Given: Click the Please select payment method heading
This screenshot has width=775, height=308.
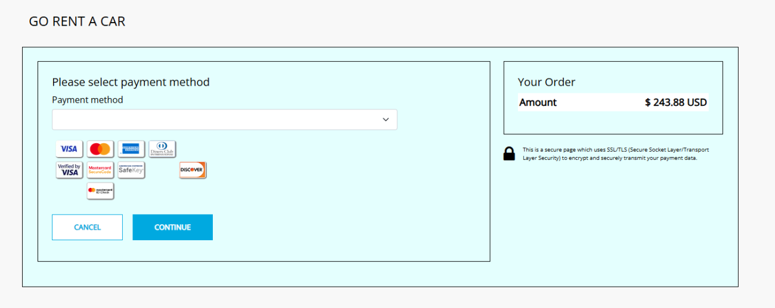Looking at the screenshot, I should (x=131, y=82).
